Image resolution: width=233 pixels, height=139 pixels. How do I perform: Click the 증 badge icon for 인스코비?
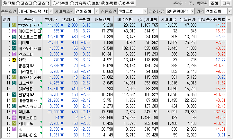click(x=14, y=54)
